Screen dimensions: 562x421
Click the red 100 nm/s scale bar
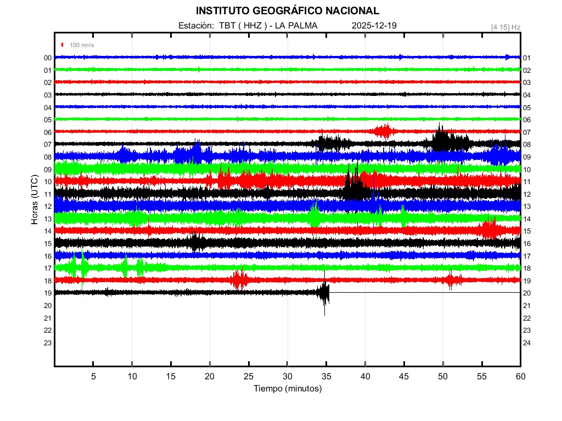(63, 45)
